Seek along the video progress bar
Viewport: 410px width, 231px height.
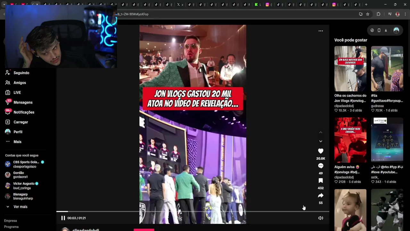tap(193, 211)
